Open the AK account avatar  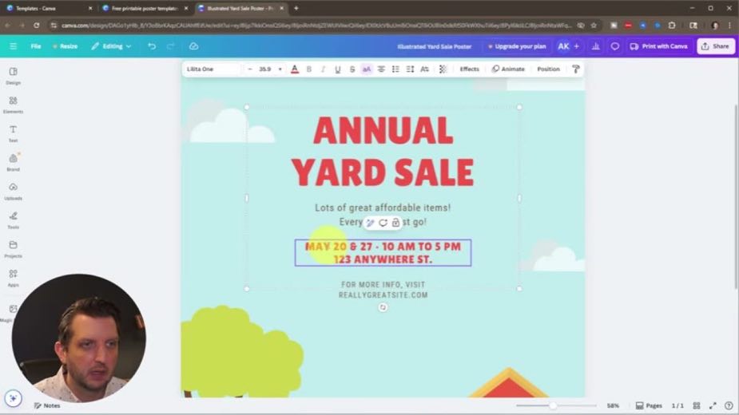pos(563,46)
